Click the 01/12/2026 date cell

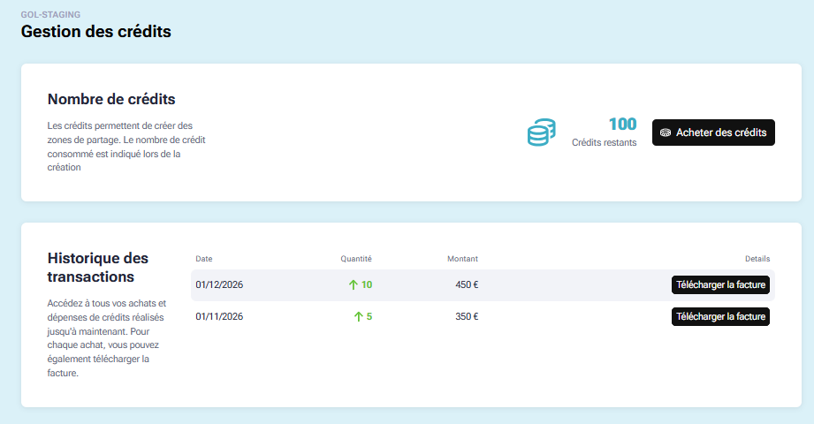click(x=219, y=285)
